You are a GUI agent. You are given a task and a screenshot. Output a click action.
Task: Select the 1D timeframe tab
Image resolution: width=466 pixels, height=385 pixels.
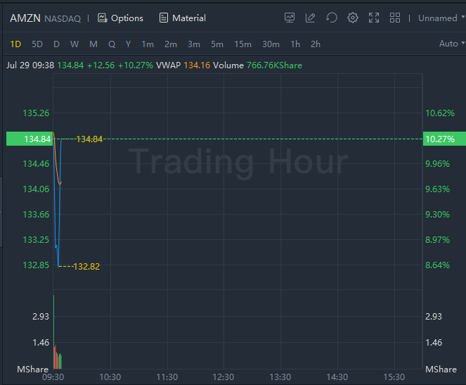pos(15,44)
